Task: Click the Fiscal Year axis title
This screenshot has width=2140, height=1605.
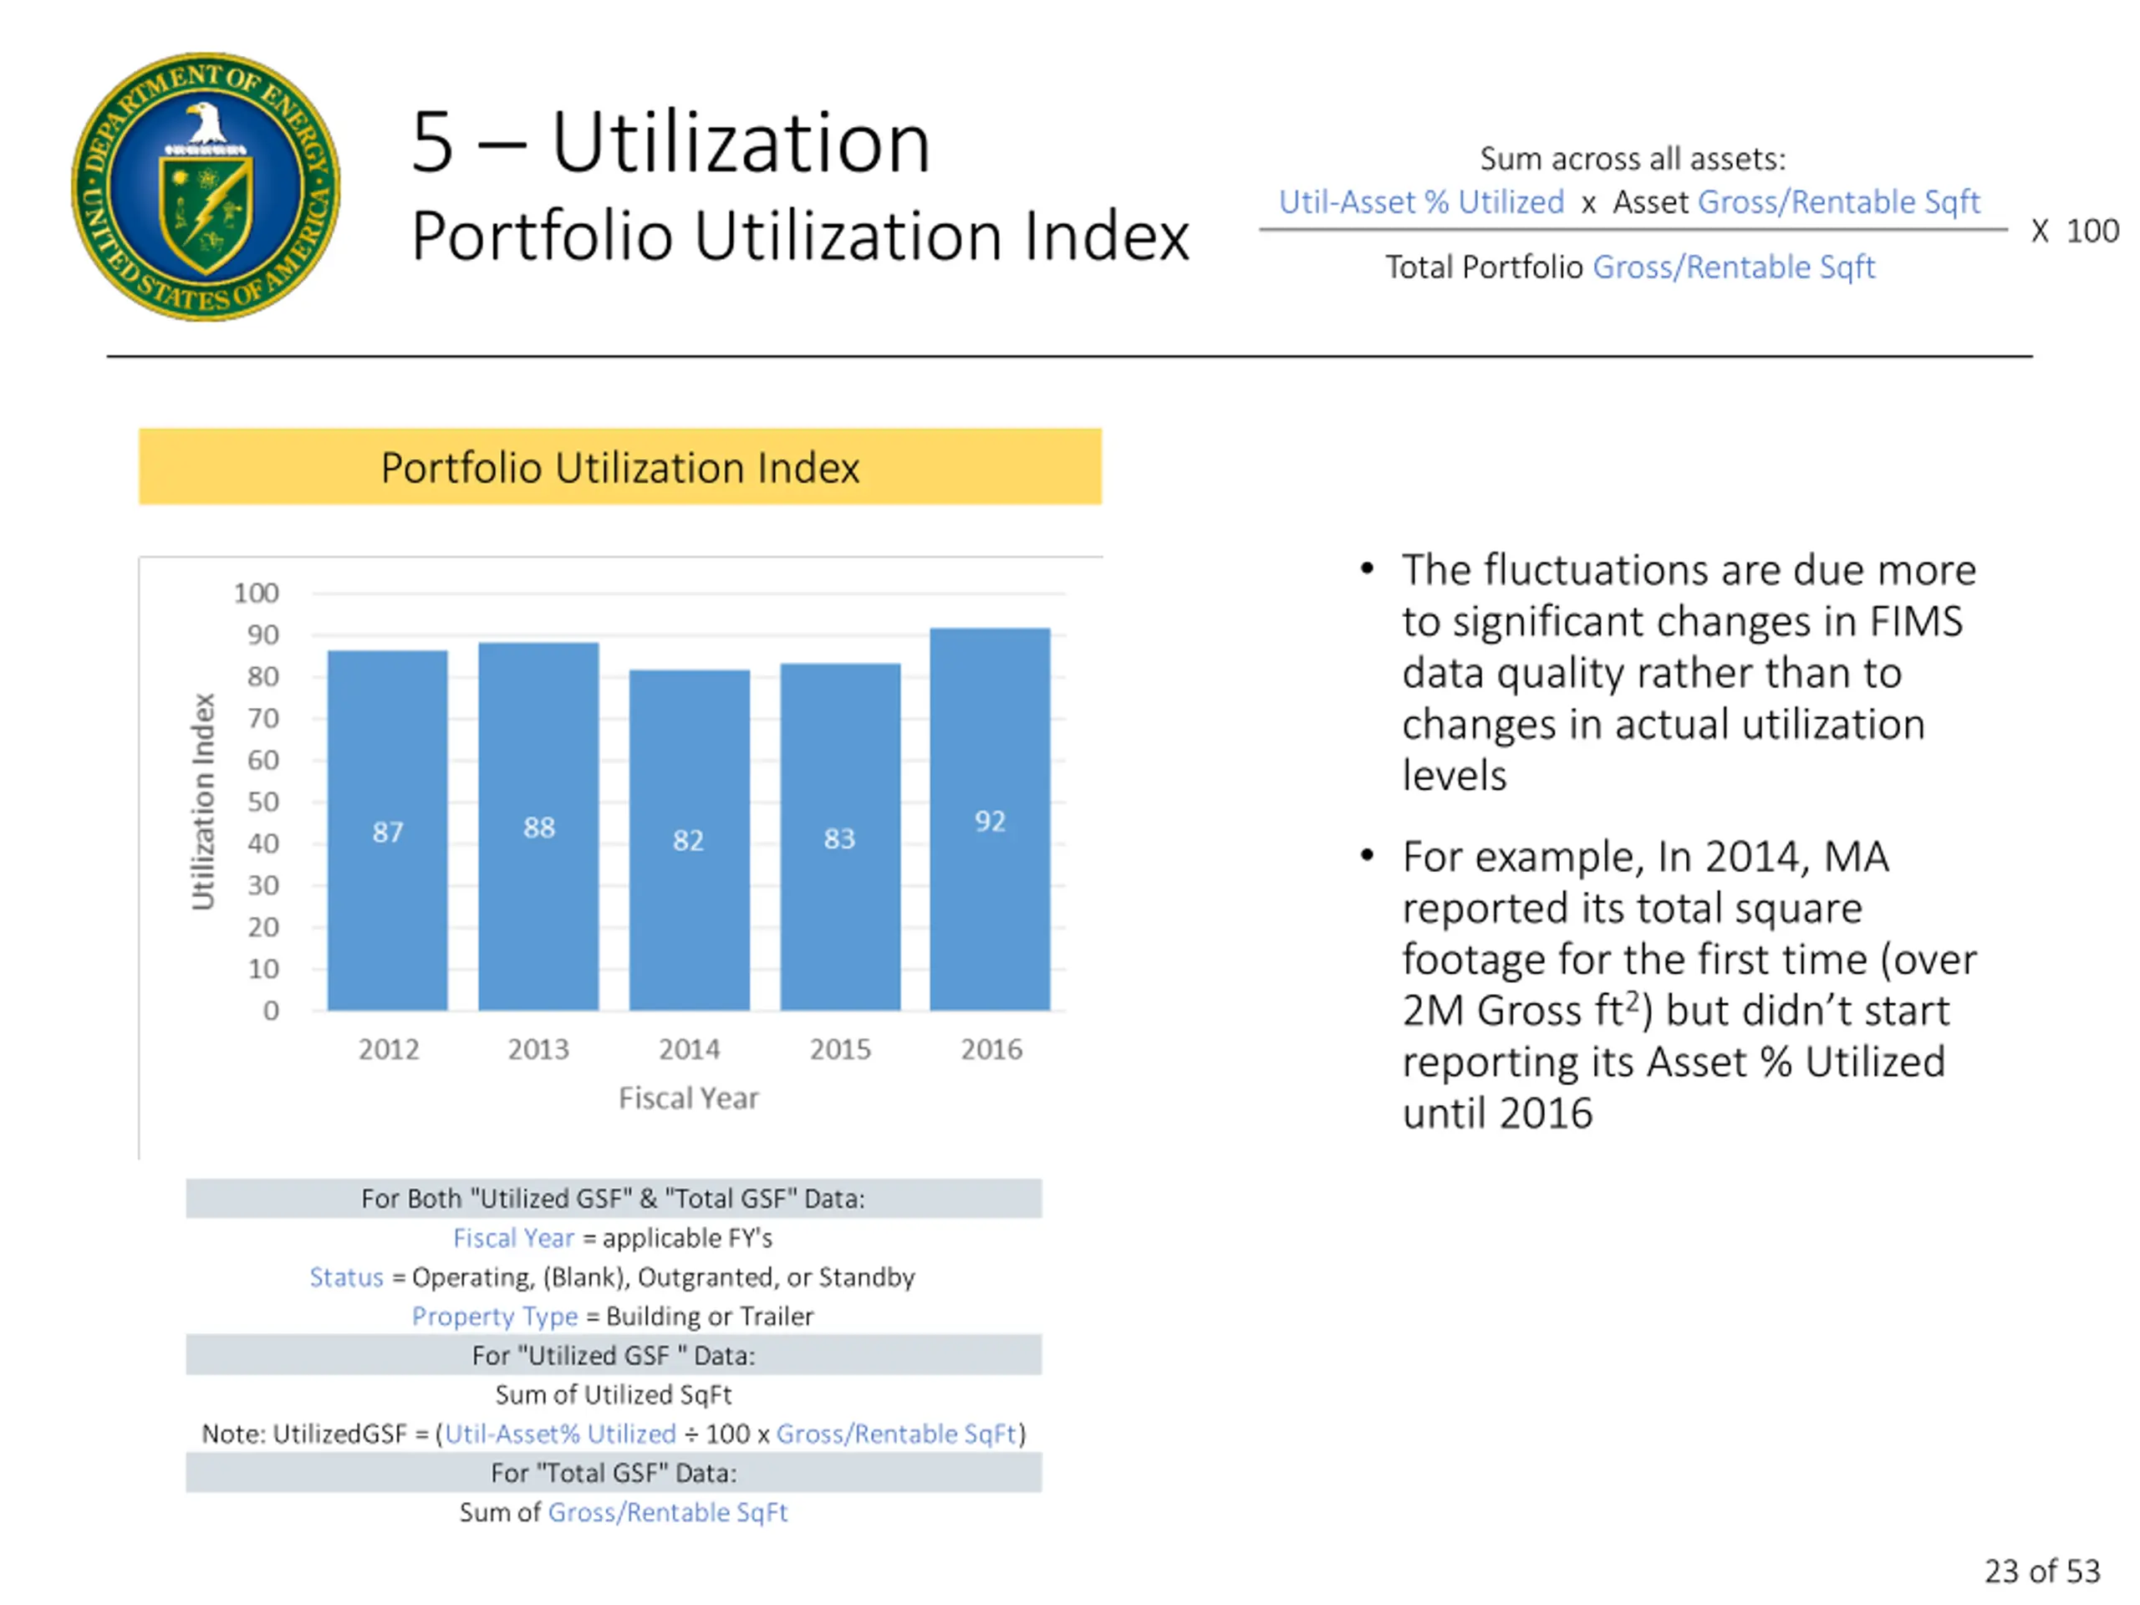Action: tap(688, 1097)
